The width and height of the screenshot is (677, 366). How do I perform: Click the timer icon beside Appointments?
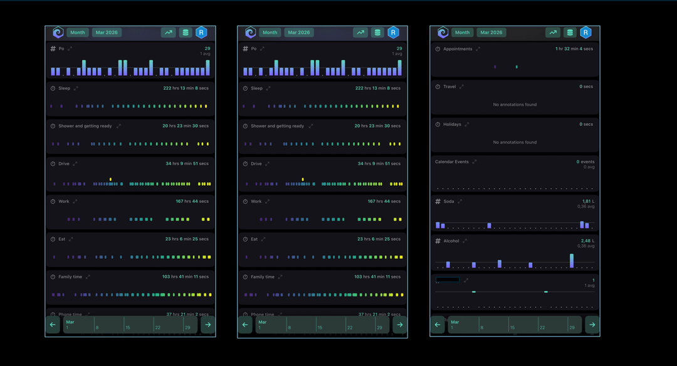(438, 49)
